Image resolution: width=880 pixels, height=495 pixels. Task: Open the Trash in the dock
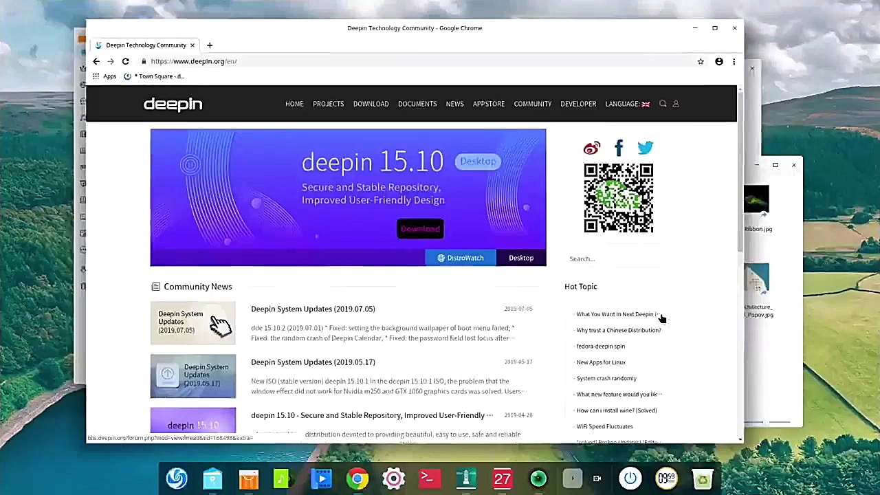coord(703,478)
